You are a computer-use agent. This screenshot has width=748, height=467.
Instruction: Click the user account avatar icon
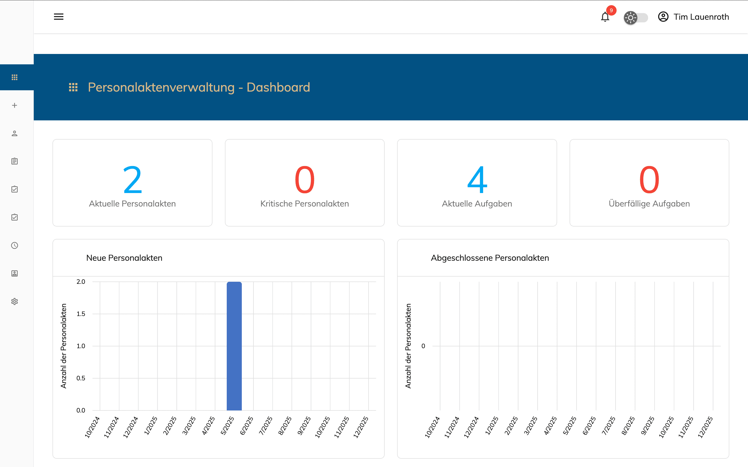click(663, 17)
